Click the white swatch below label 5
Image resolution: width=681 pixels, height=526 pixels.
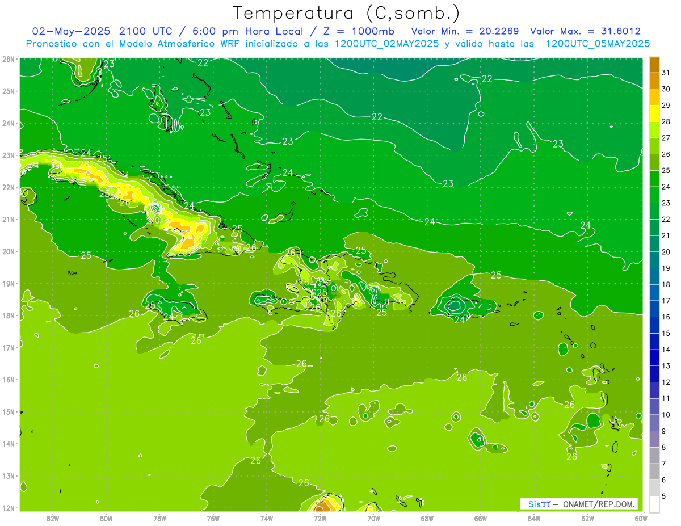[654, 504]
